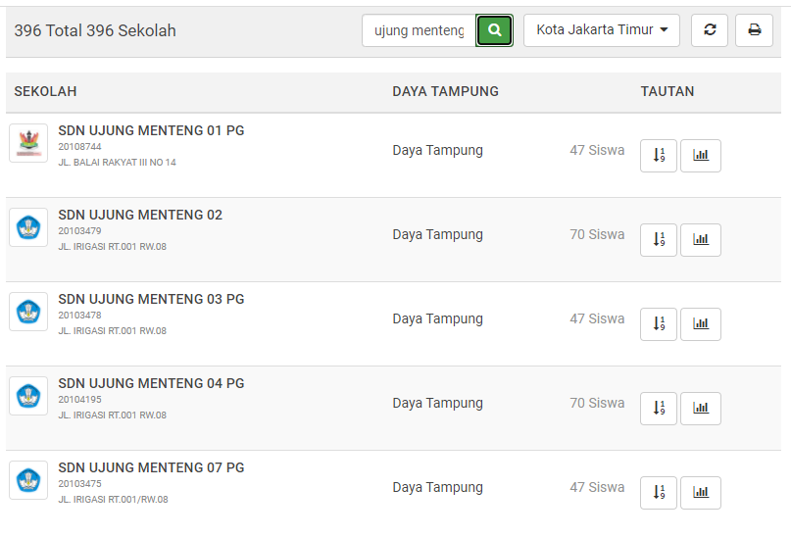The image size is (791, 537).
Task: Click '47 Siswa' for SDN Ujung Menteng 03 PG
Action: pyautogui.click(x=597, y=318)
